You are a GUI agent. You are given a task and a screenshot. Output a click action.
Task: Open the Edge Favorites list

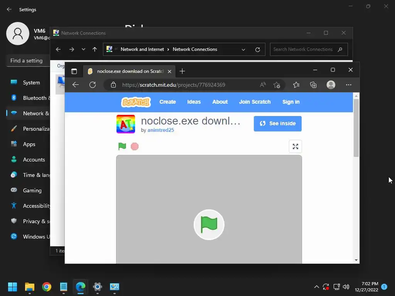coord(296,85)
